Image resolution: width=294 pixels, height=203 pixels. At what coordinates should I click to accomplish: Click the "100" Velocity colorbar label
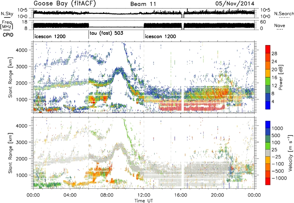(x=276, y=143)
